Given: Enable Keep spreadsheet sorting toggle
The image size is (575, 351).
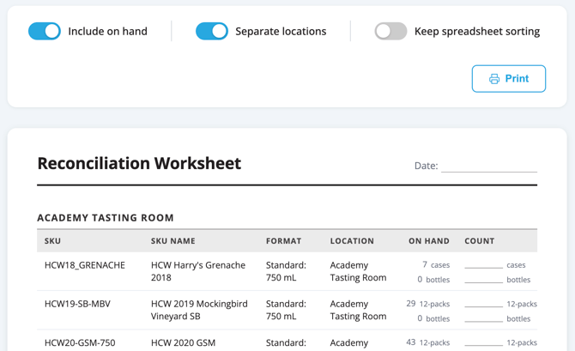Looking at the screenshot, I should coord(390,31).
